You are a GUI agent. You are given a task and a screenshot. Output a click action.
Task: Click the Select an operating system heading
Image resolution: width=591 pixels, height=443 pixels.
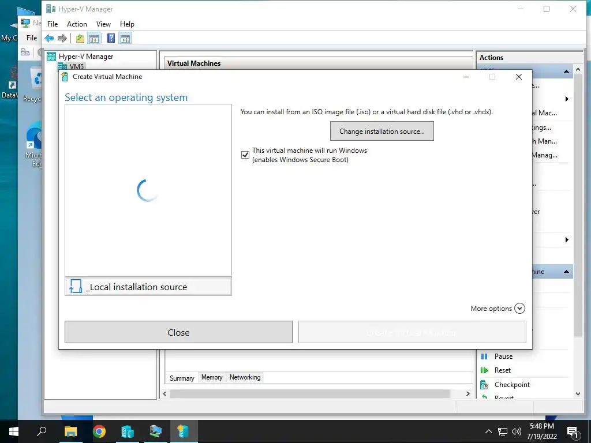[x=126, y=97]
